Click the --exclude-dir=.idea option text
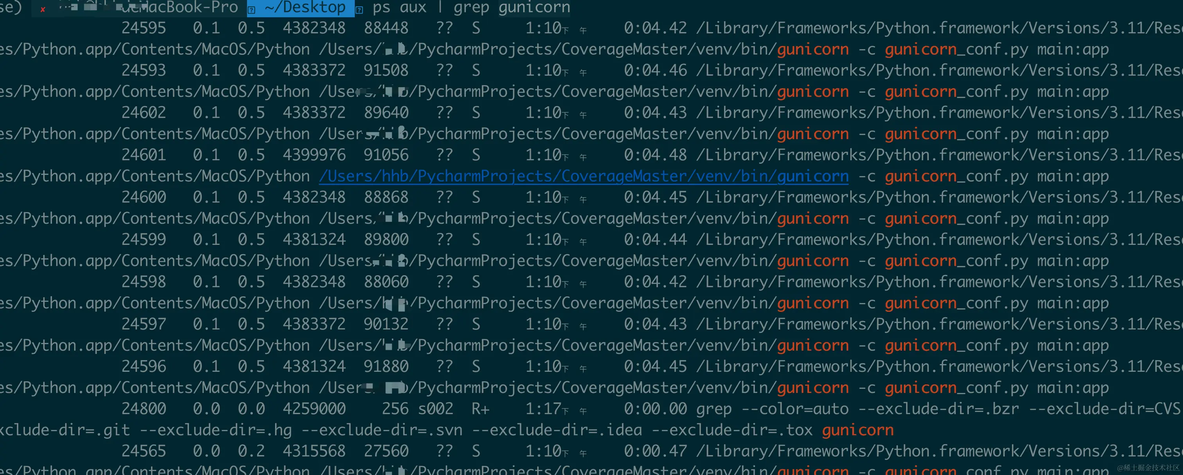 click(557, 430)
